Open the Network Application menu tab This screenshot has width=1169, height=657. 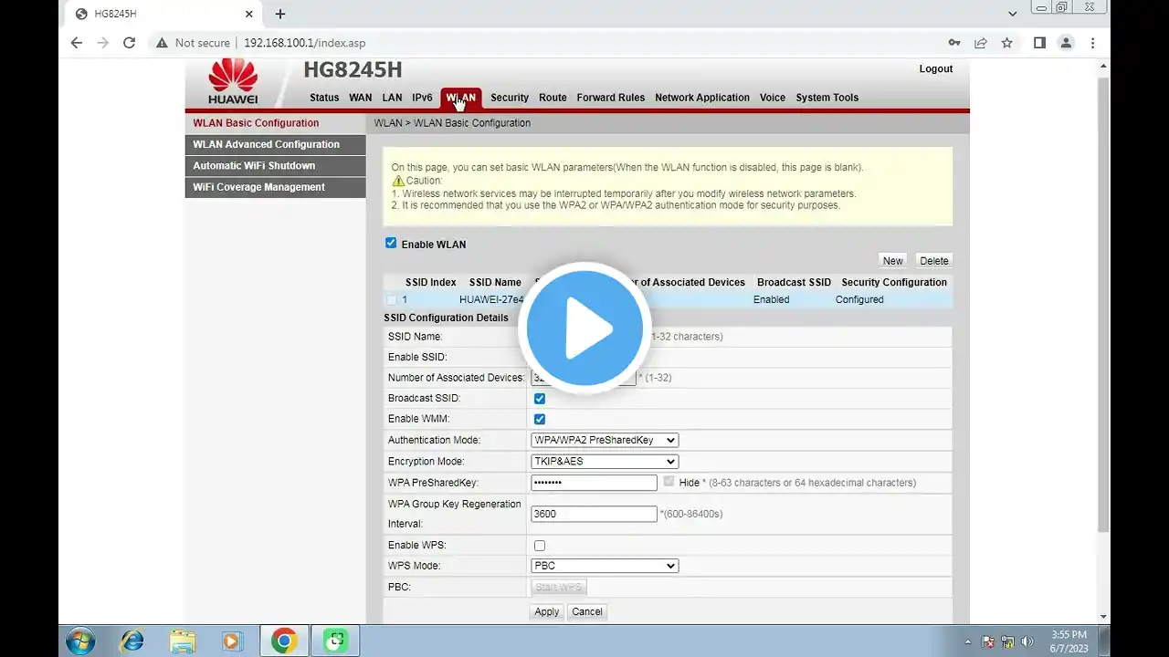point(702,98)
